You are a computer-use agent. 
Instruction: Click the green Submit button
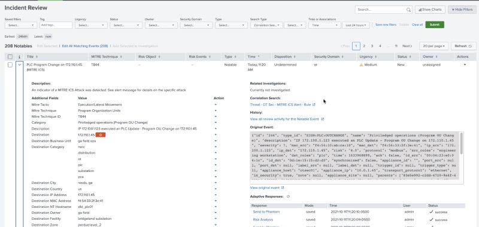click(x=435, y=24)
